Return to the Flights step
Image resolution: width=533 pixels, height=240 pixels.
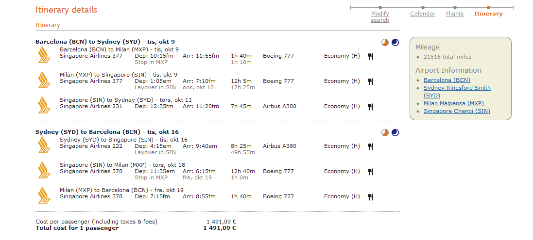point(455,14)
